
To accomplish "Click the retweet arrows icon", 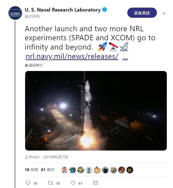I will click(50, 183).
